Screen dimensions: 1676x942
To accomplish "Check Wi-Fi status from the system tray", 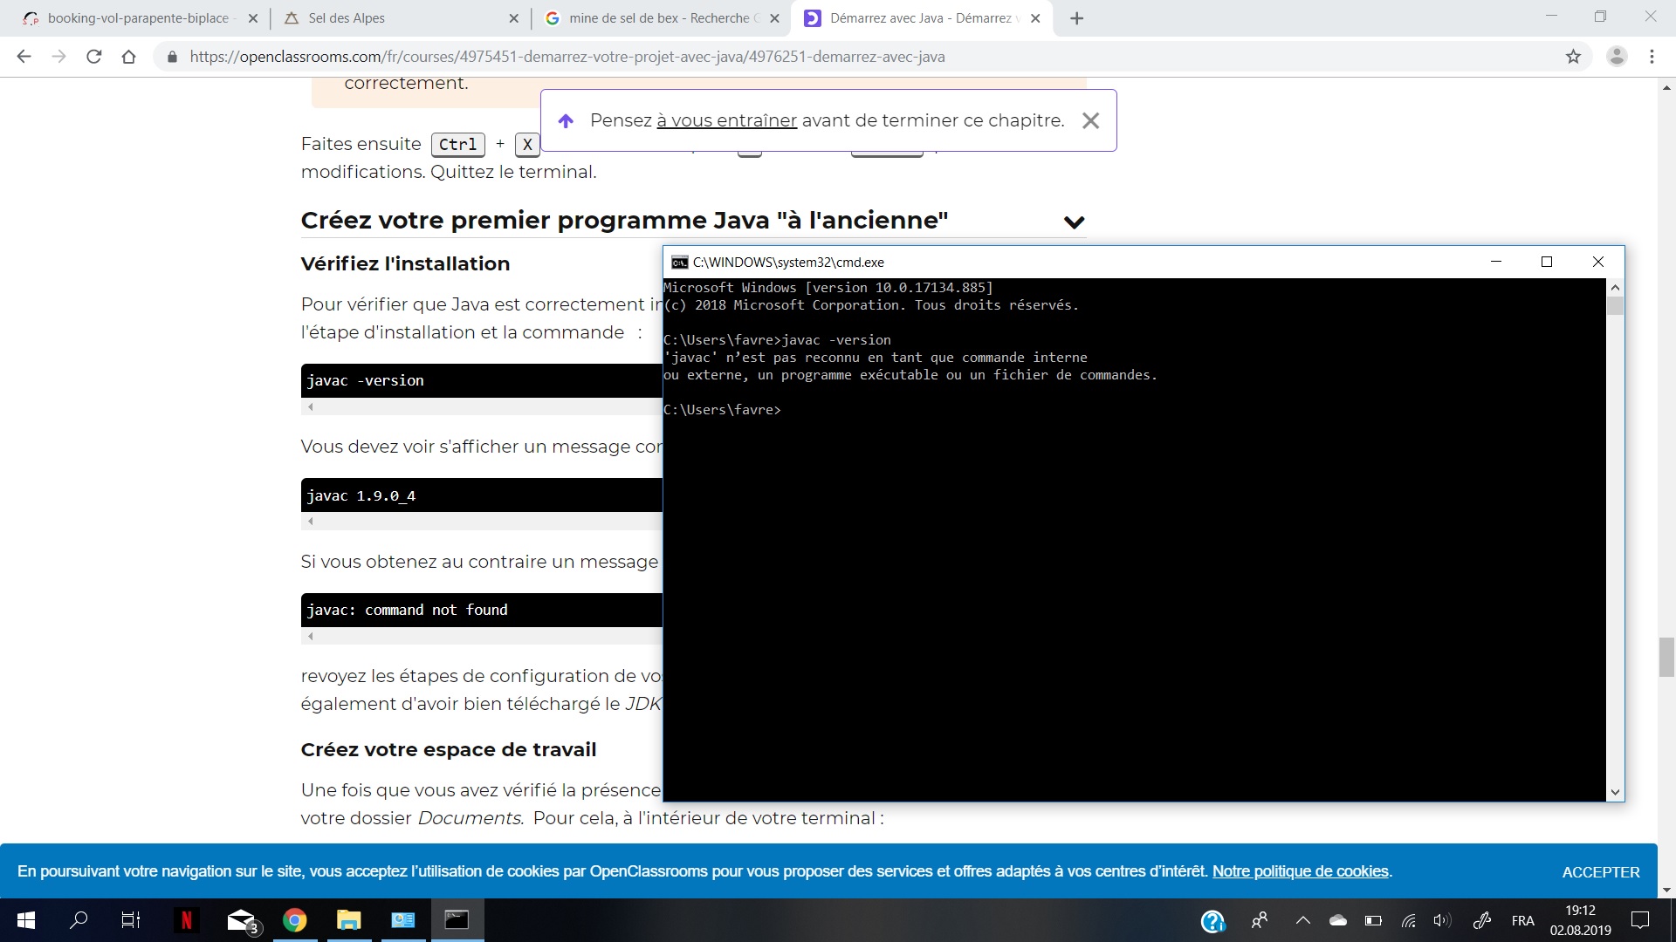I will (1409, 920).
